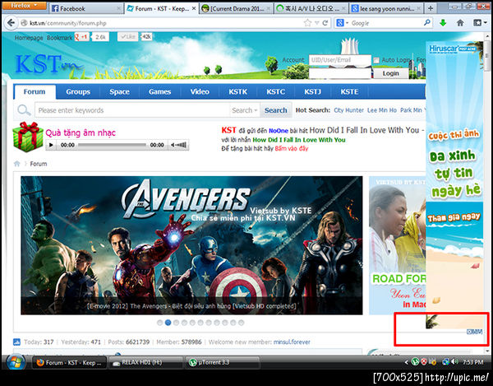This screenshot has width=493, height=386.
Task: Switch to the lee sang yoon tab
Action: click(x=386, y=8)
